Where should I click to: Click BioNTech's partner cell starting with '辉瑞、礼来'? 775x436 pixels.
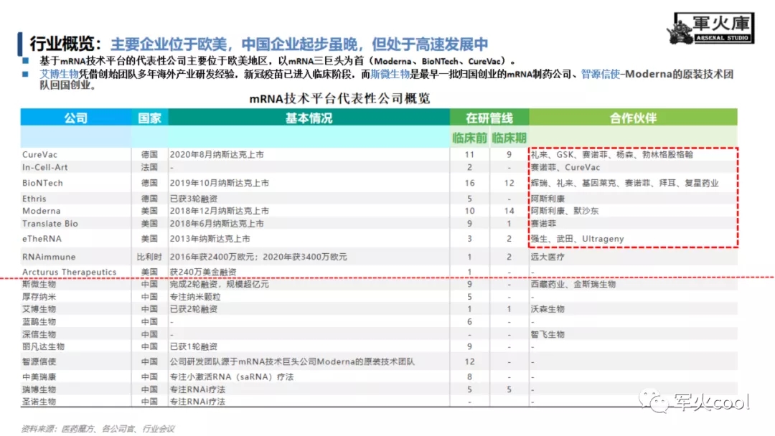625,183
